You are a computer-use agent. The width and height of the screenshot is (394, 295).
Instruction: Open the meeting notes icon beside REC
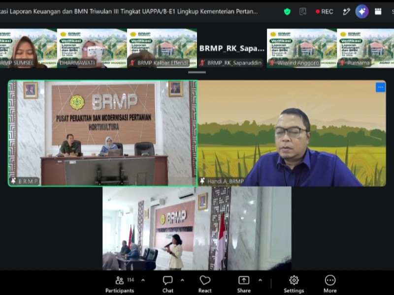[x=303, y=11]
